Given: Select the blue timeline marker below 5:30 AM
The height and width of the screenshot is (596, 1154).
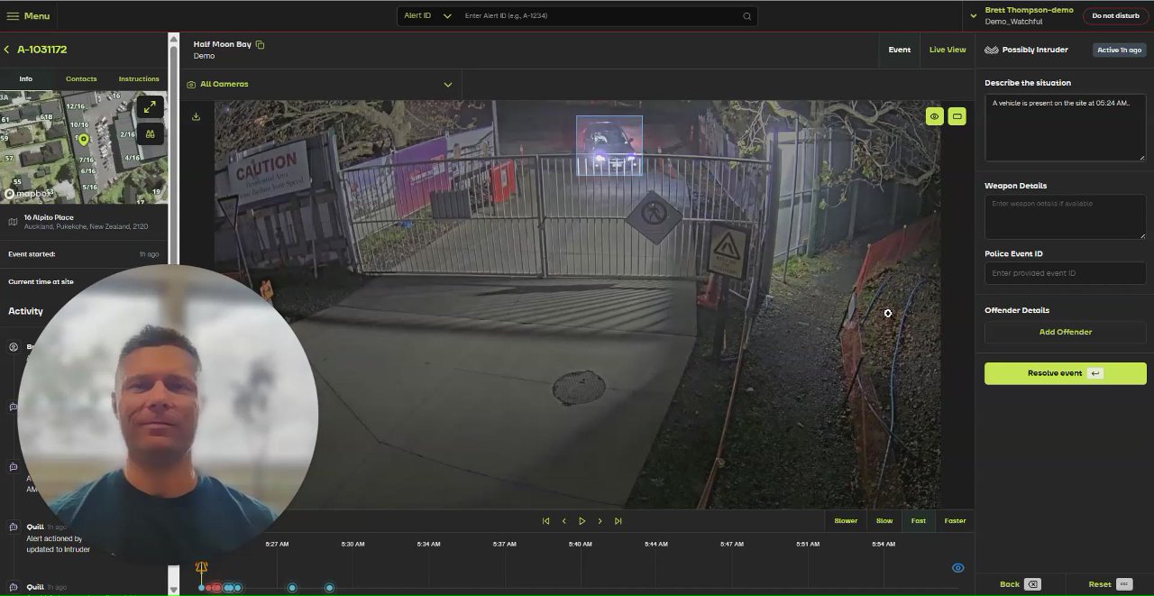Looking at the screenshot, I should pos(329,588).
